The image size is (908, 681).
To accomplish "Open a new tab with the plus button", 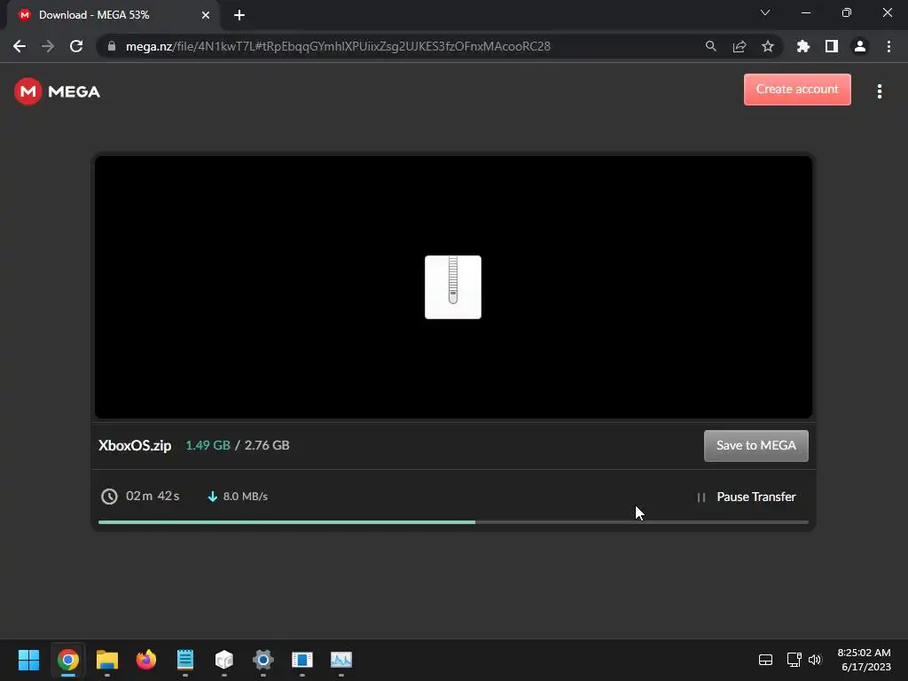I will point(239,15).
